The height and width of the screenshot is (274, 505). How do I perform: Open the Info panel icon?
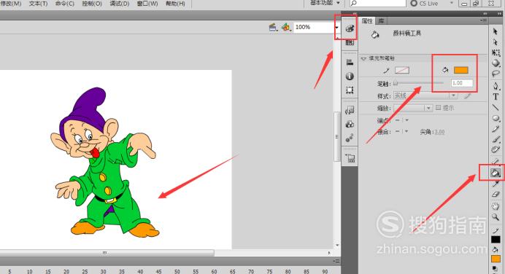[350, 77]
